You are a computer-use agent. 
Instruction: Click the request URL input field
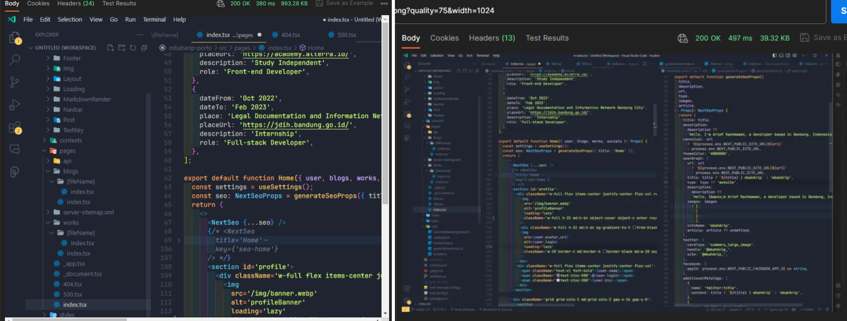[610, 11]
